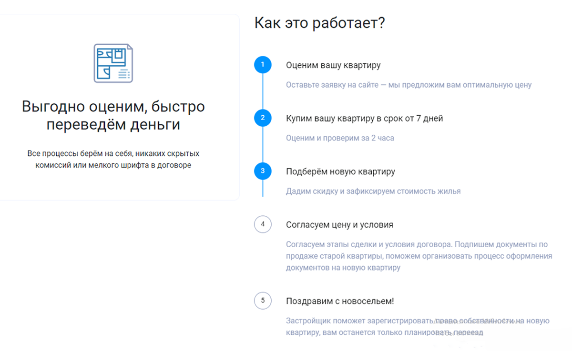This screenshot has height=351, width=572.
Task: Click the 'Выгодно оценим, быстро переведём деньги' heading
Action: [x=112, y=114]
